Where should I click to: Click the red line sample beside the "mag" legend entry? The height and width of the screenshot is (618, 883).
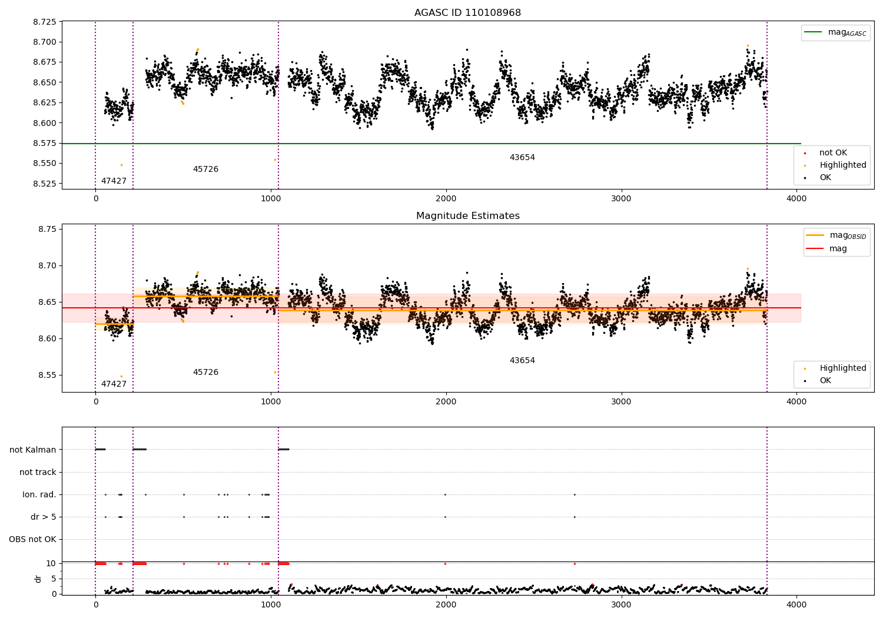(x=815, y=248)
